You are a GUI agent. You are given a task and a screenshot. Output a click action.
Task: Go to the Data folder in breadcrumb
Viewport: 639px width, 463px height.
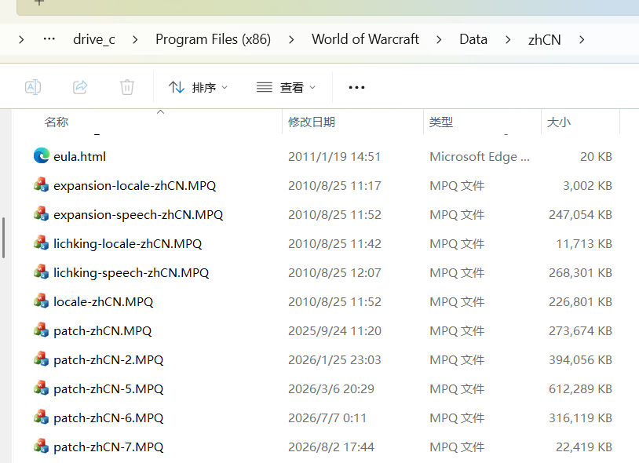tap(473, 39)
